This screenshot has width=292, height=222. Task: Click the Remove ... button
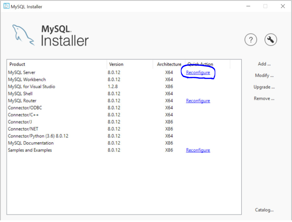[264, 98]
